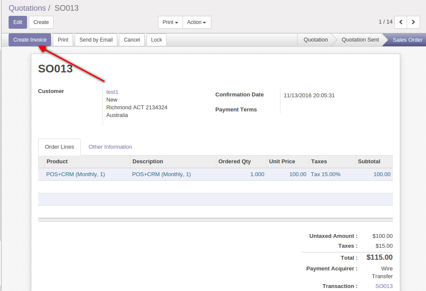
Task: Select the Order Lines tab
Action: coord(59,147)
